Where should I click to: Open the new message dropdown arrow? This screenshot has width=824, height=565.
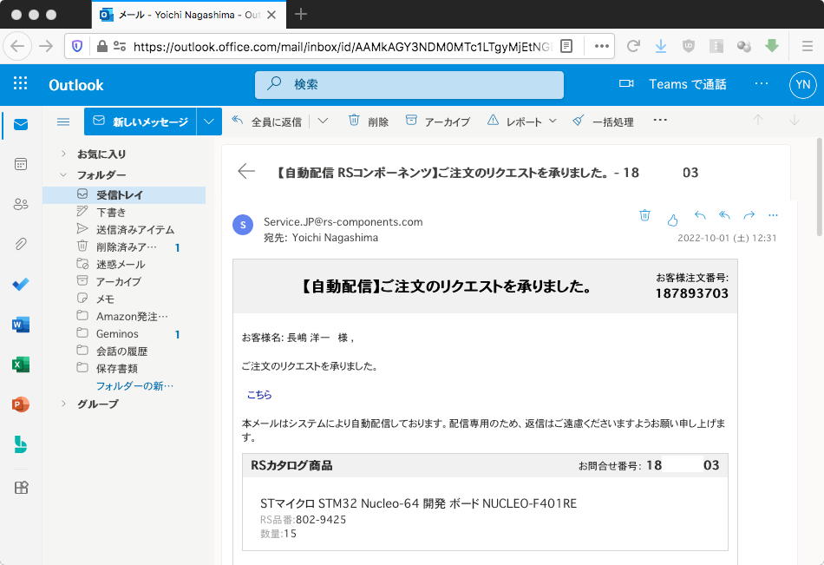[x=209, y=122]
